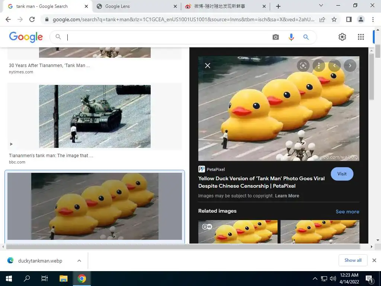Search inside image with Lens icon
The image size is (381, 286).
[x=303, y=66]
